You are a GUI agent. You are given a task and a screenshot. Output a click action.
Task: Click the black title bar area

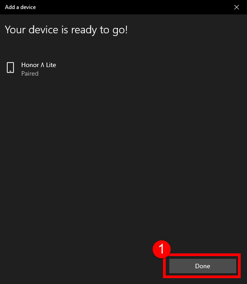coord(124,7)
